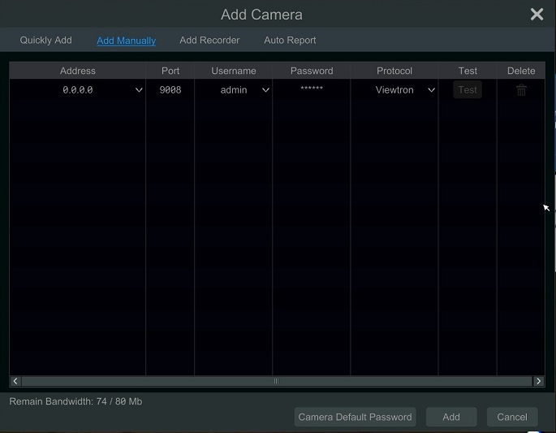Click the admin username field
This screenshot has width=556, height=433.
point(233,90)
